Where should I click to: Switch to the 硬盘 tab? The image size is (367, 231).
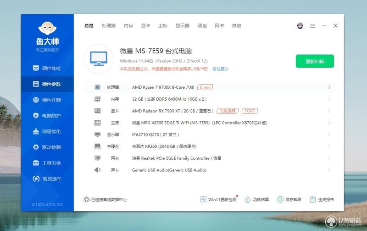click(x=202, y=26)
